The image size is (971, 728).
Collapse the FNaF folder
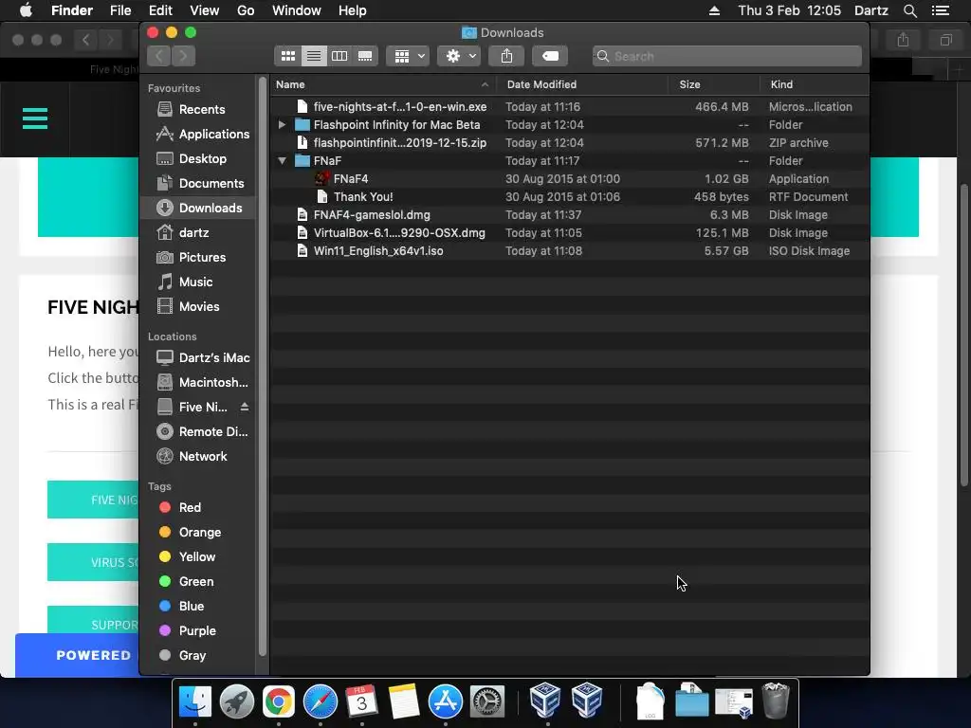click(282, 161)
